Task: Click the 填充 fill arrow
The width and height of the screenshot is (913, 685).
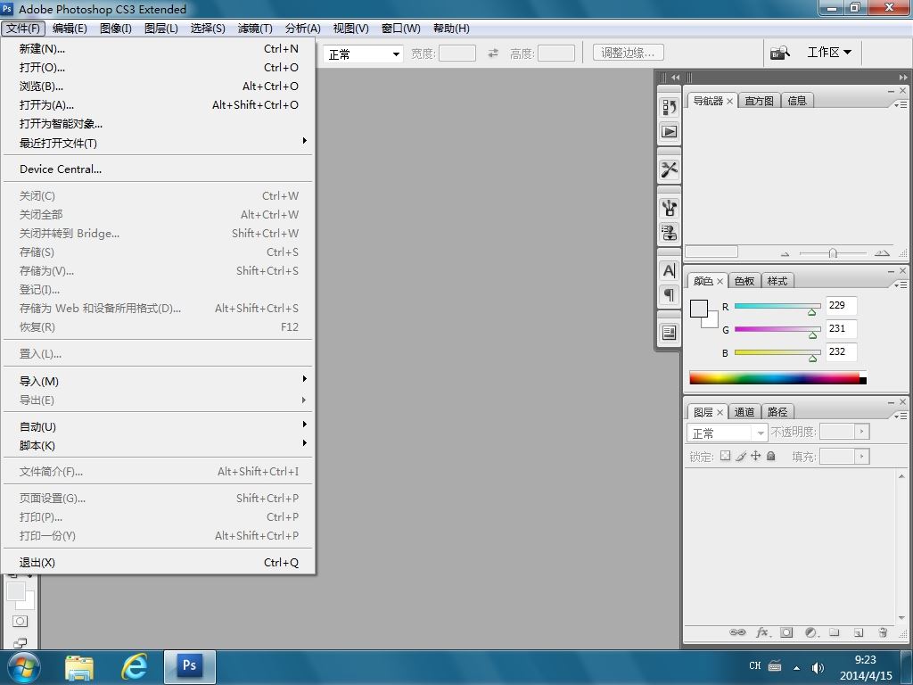Action: tap(862, 456)
